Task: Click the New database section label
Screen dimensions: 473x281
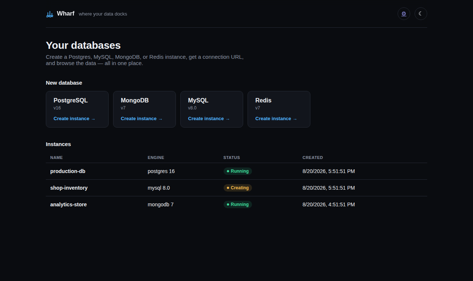Action: tap(64, 83)
